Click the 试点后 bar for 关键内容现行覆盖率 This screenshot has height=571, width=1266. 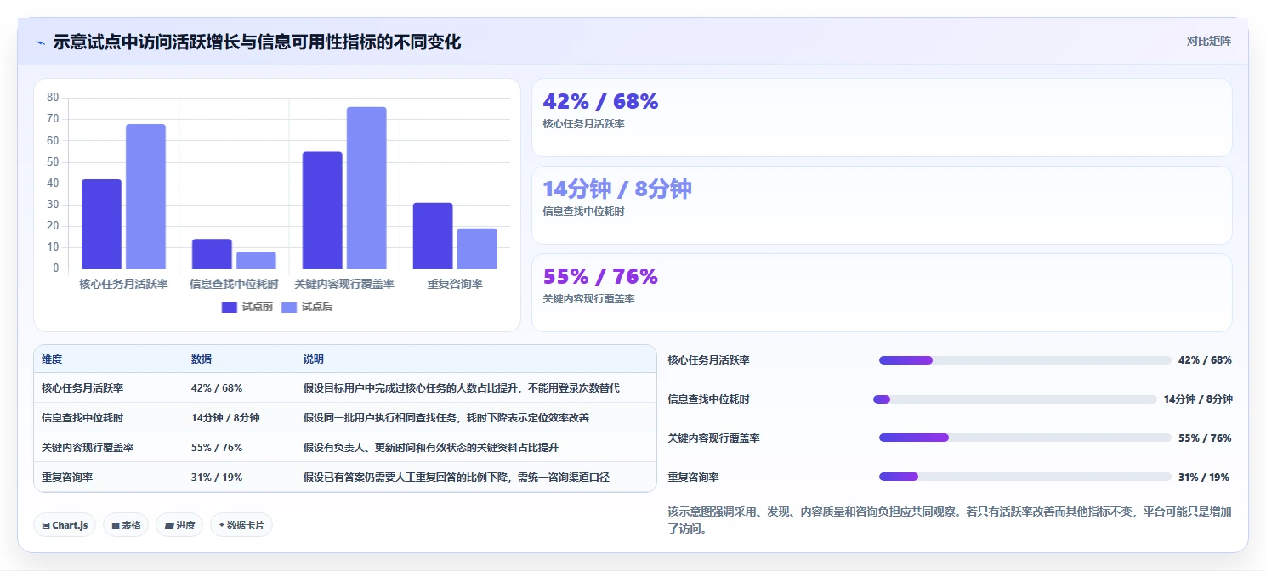coord(366,188)
